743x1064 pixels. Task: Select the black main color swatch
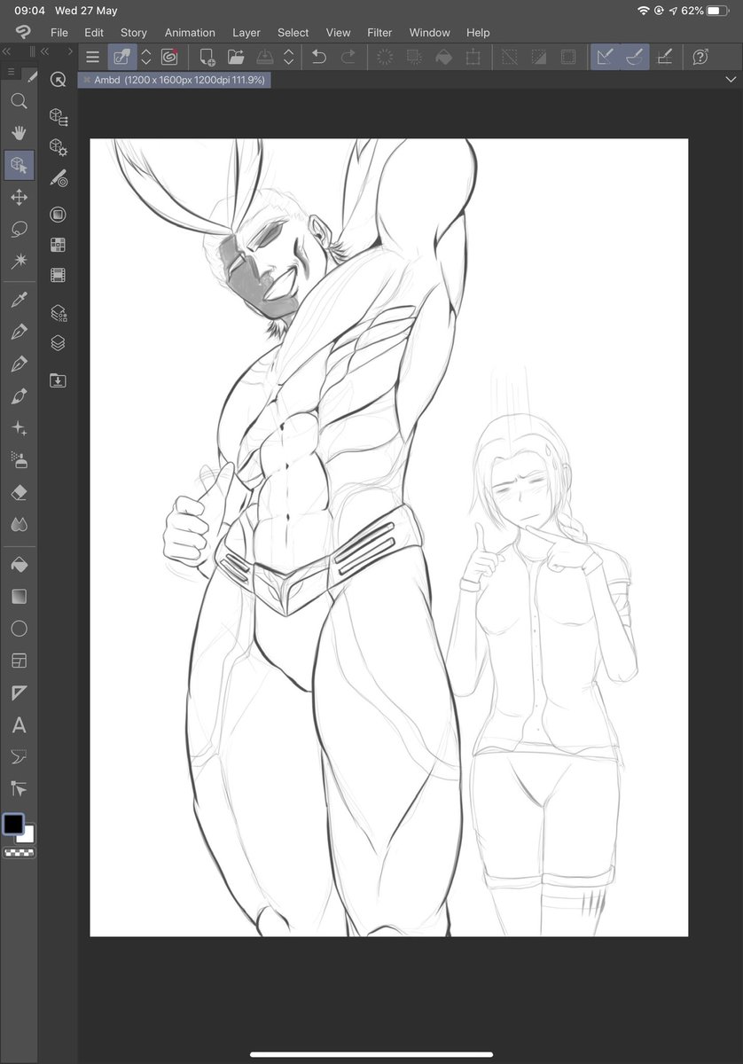click(x=13, y=824)
